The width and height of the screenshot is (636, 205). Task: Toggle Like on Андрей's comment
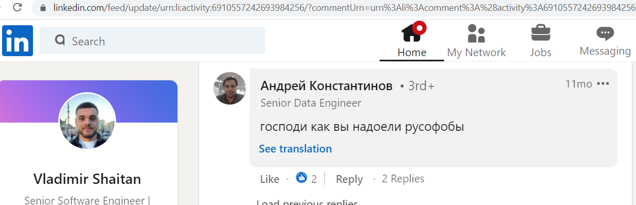pos(269,179)
